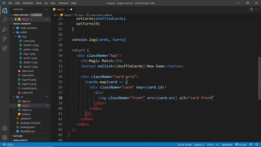Open the Help menu
Image resolution: width=261 pixels, height=147 pixels.
pos(73,3)
